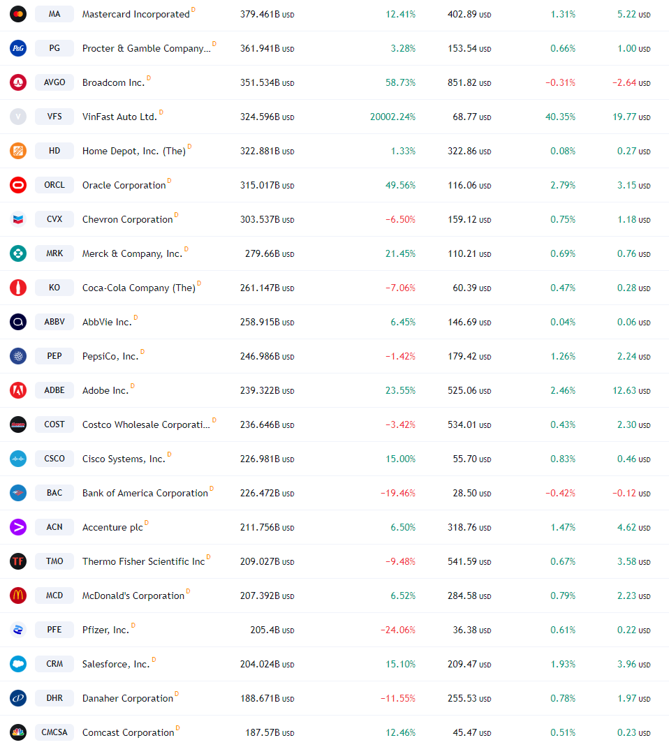Screen dimensions: 669x747
Task: Select the PEP ticker badge
Action: click(x=54, y=356)
